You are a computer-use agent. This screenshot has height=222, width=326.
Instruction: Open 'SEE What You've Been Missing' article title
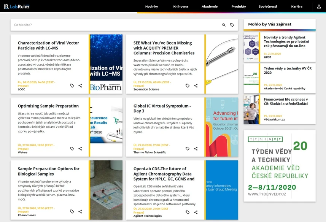[164, 48]
